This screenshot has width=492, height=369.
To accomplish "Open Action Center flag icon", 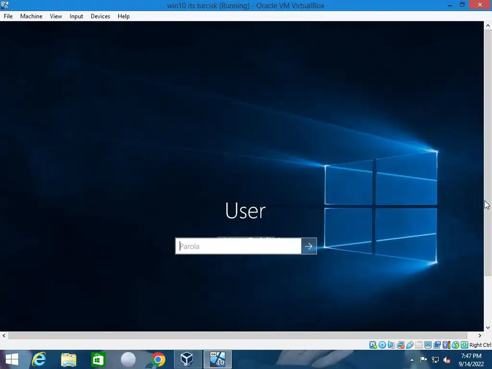I will pyautogui.click(x=423, y=360).
